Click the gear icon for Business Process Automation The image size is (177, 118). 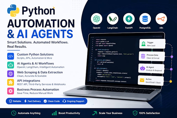(x=11, y=91)
